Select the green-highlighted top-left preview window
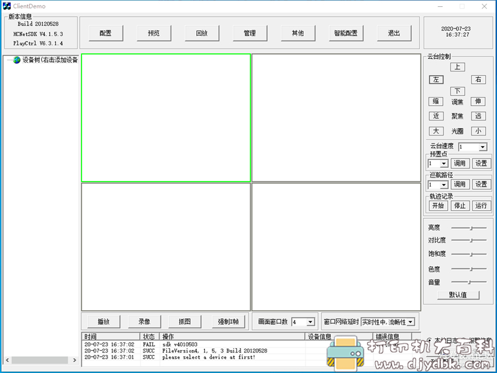The height and width of the screenshot is (373, 497). point(166,117)
